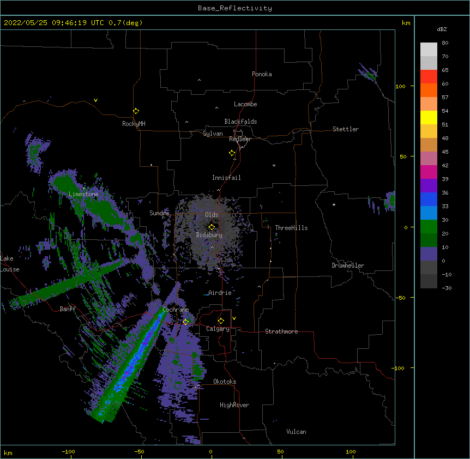The image size is (470, 459).
Task: Select the light gray 80 dBZ legend swatch
Action: (429, 50)
